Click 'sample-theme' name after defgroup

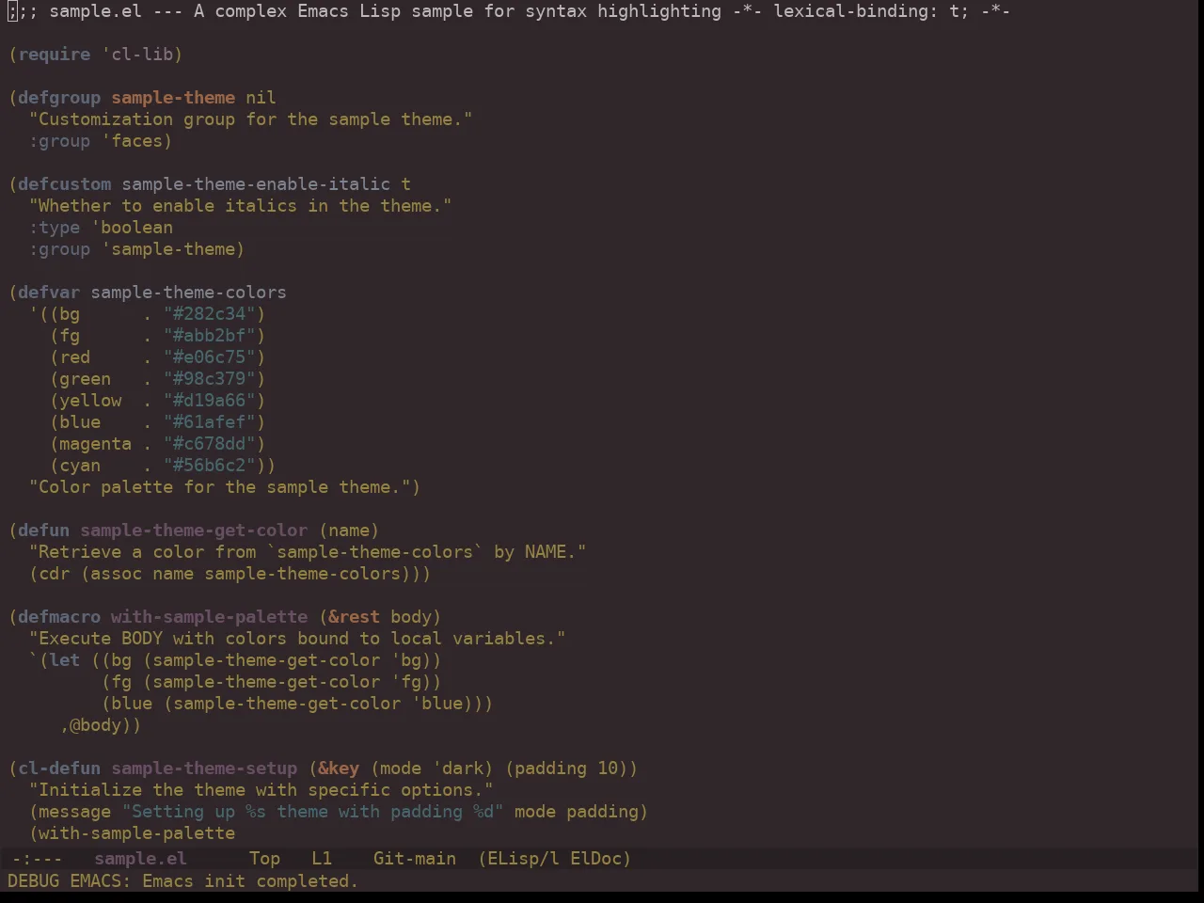[173, 98]
